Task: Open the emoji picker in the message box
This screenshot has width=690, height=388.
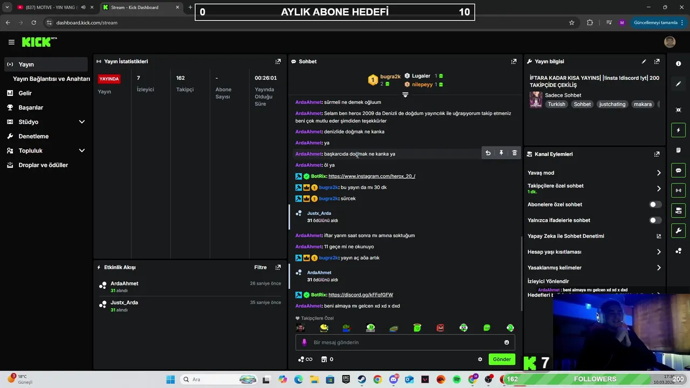Action: 507,342
